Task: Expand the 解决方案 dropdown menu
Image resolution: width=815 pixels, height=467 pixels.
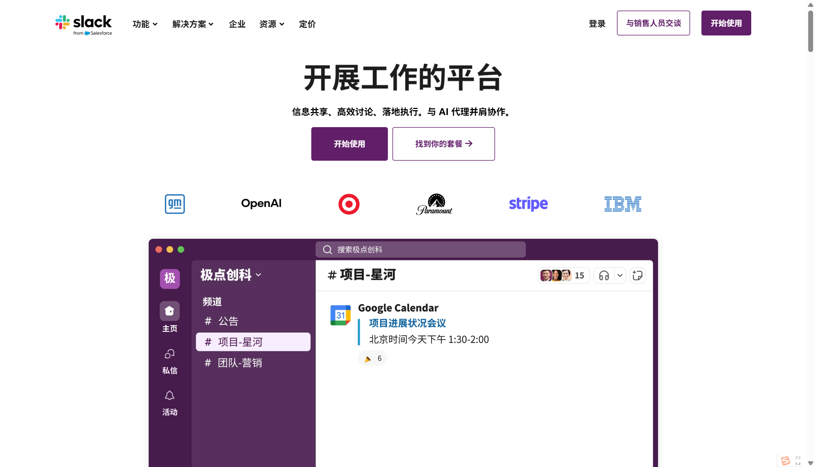Action: [x=193, y=24]
